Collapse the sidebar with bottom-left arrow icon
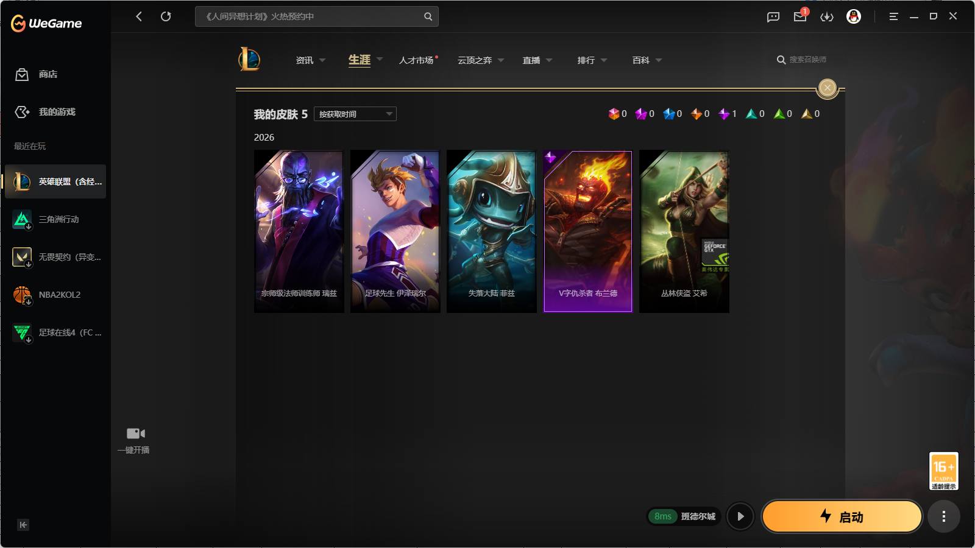Image resolution: width=975 pixels, height=548 pixels. pos(23,525)
